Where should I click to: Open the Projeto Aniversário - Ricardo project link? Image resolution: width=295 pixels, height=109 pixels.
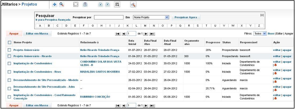[33, 56]
